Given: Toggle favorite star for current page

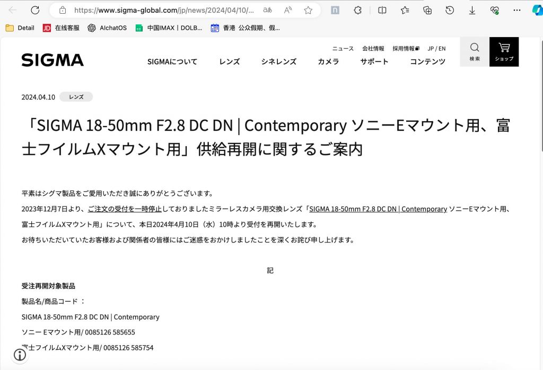Looking at the screenshot, I should 306,10.
